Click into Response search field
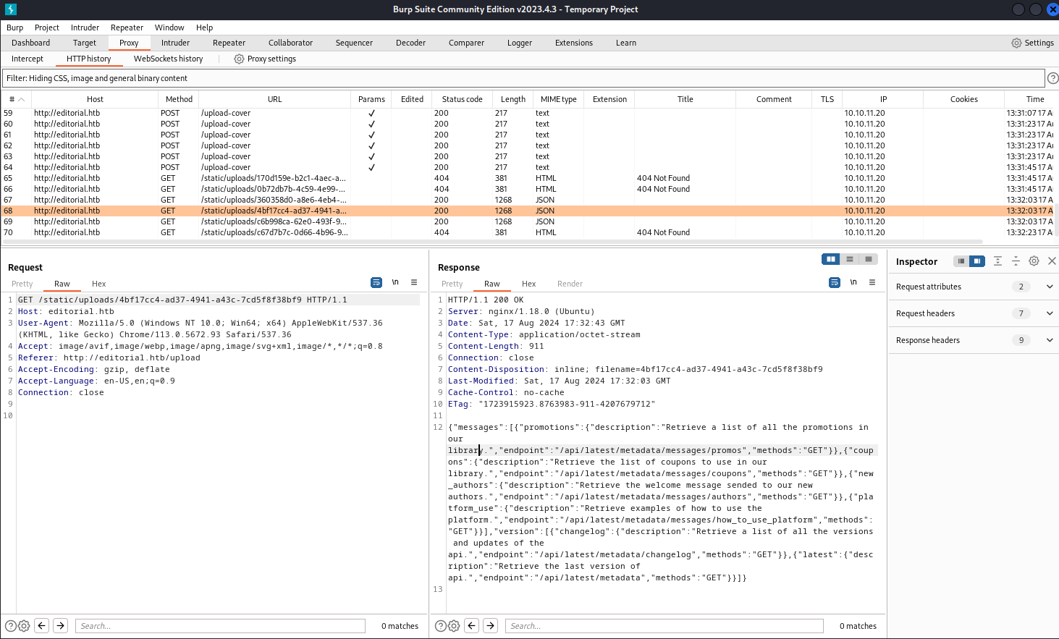Viewport: 1059px width, 639px height. (x=664, y=626)
